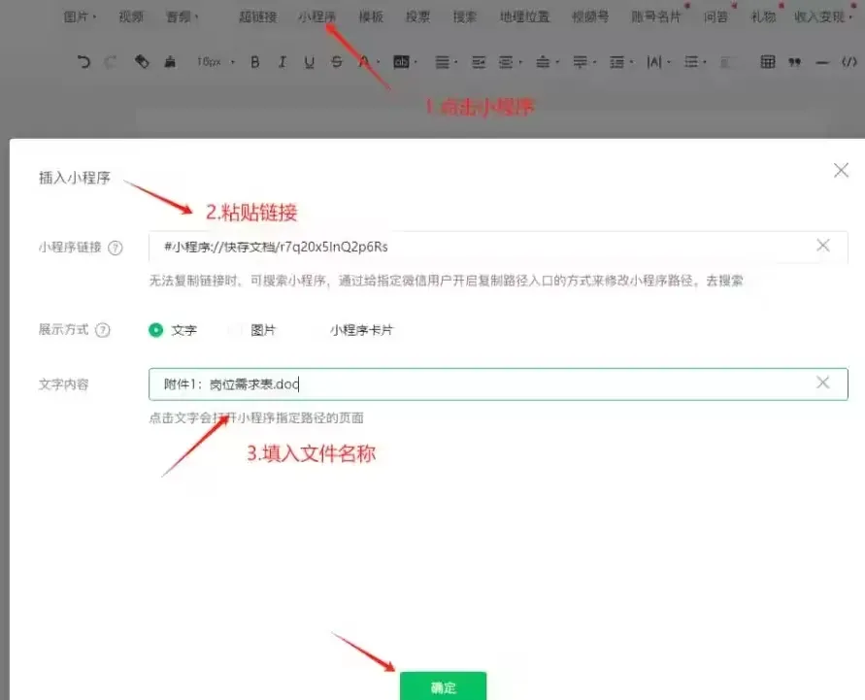Activate the format painter brush

170,61
